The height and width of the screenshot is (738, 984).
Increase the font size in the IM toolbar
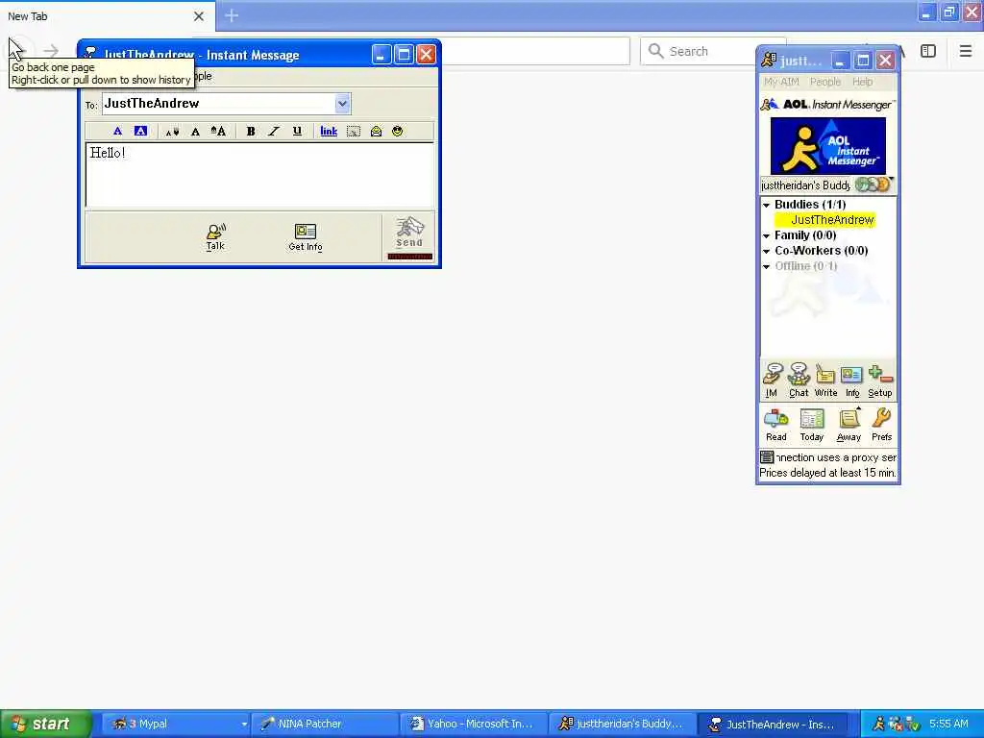coord(218,131)
